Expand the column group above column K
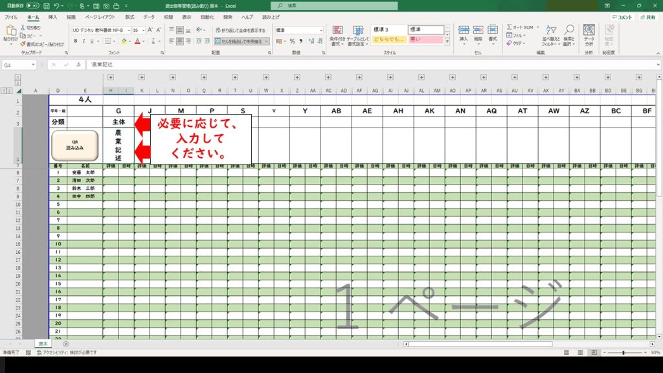663x373 pixels. (x=141, y=76)
